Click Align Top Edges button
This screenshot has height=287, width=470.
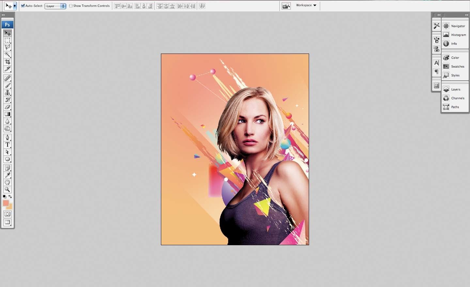(x=117, y=6)
